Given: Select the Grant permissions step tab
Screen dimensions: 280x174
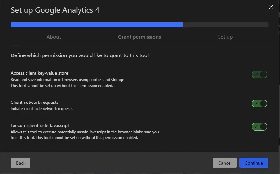Looking at the screenshot, I should 139,37.
